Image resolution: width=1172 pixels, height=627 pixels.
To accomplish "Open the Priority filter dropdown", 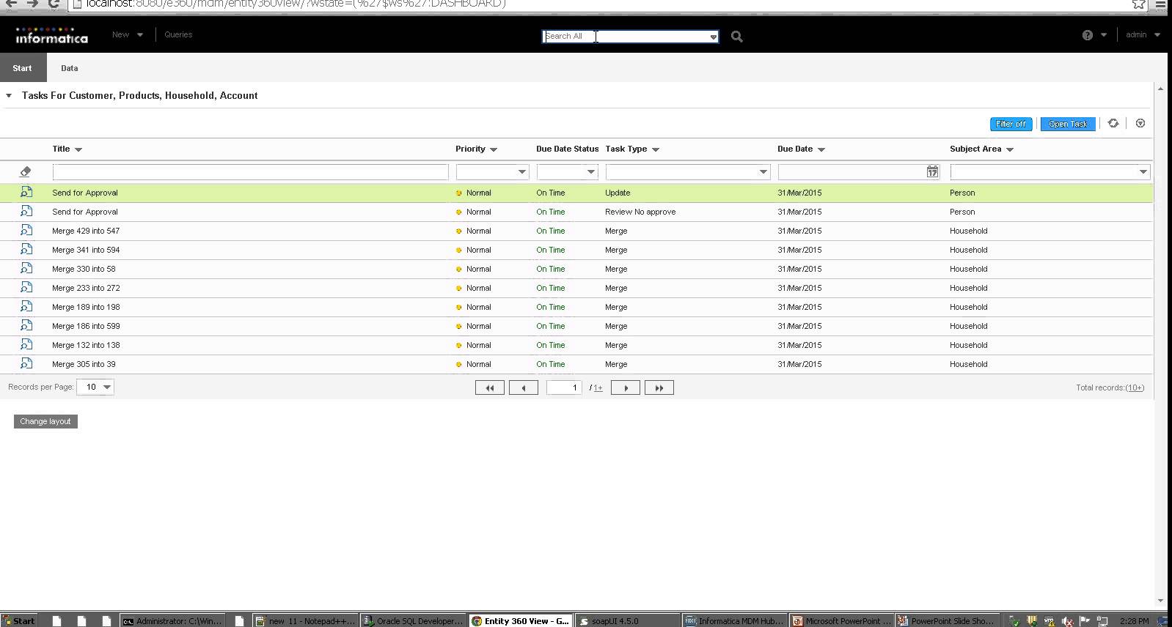I will tap(521, 172).
